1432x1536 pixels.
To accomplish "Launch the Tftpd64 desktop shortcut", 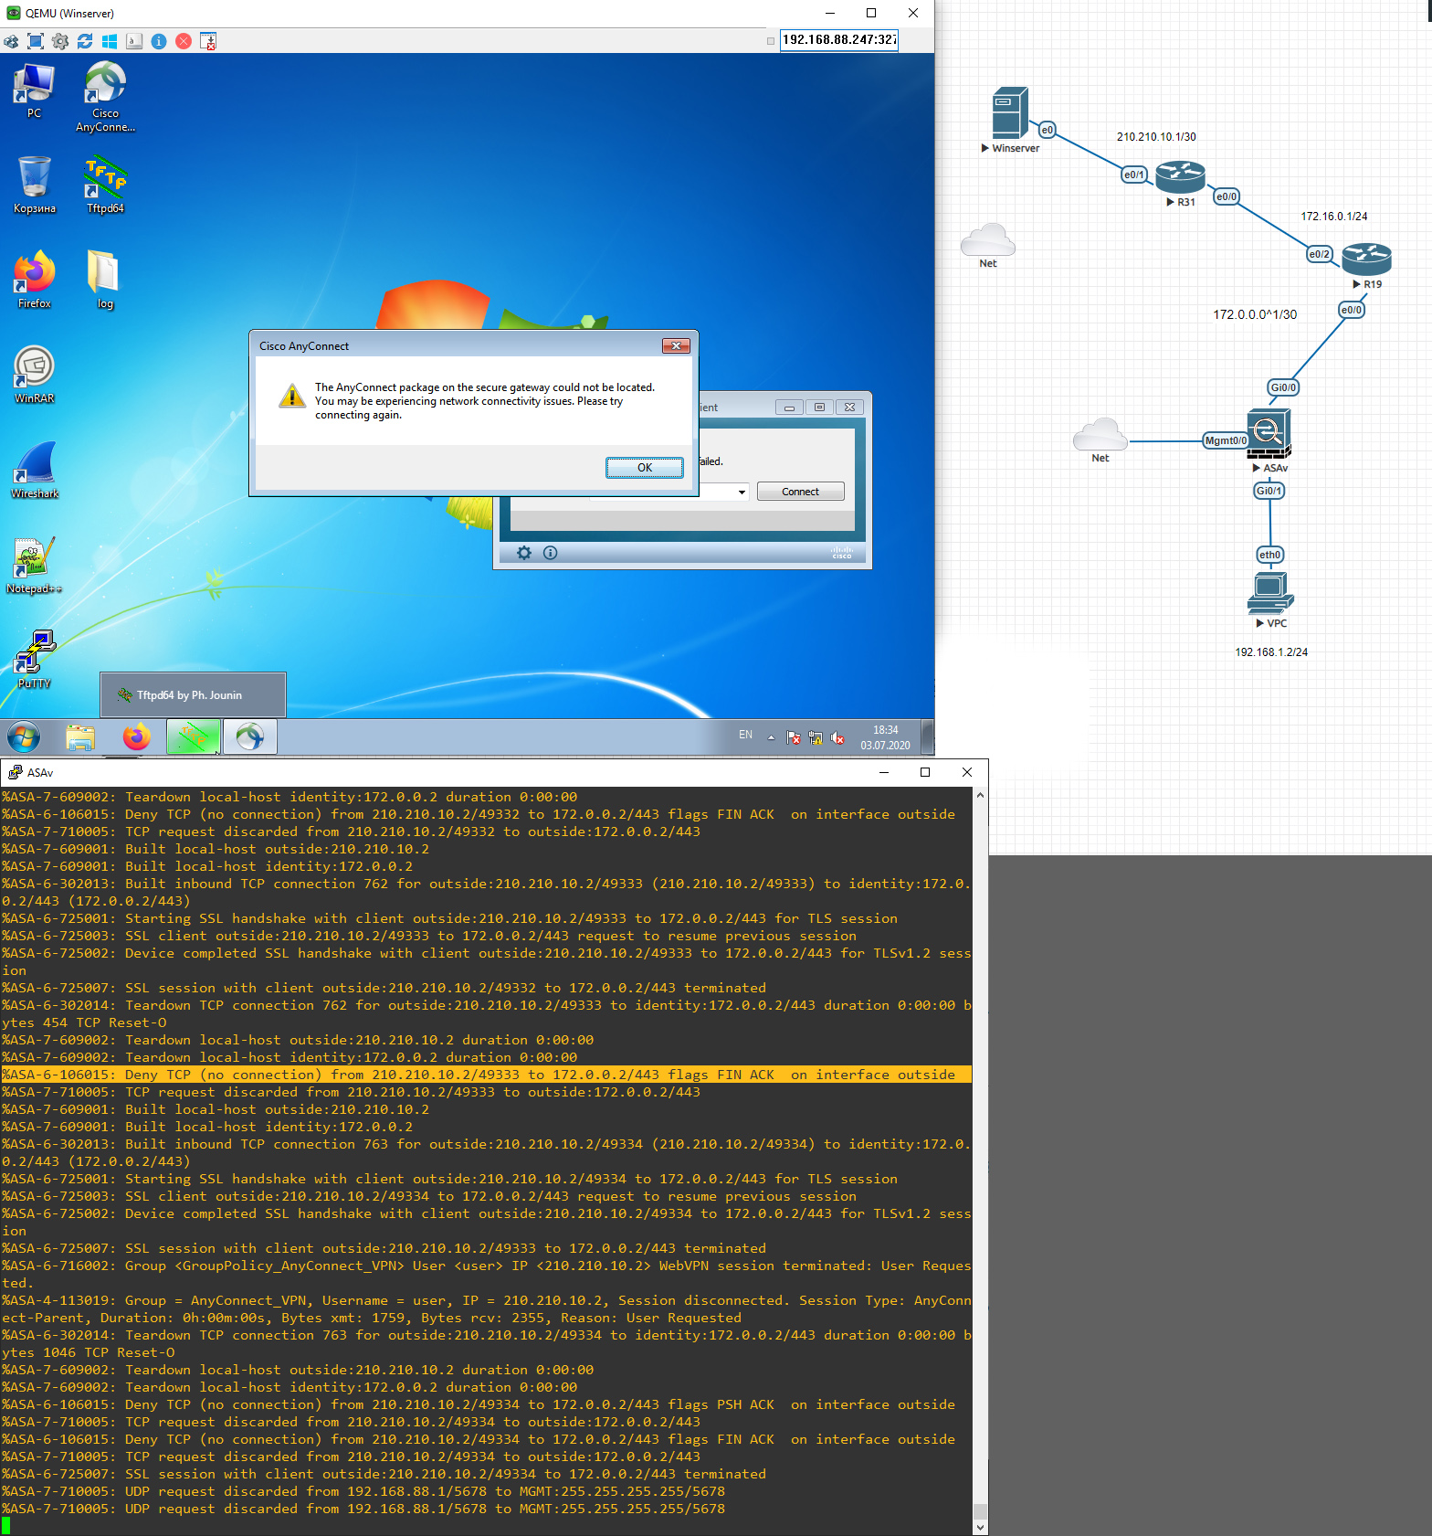I will 105,185.
